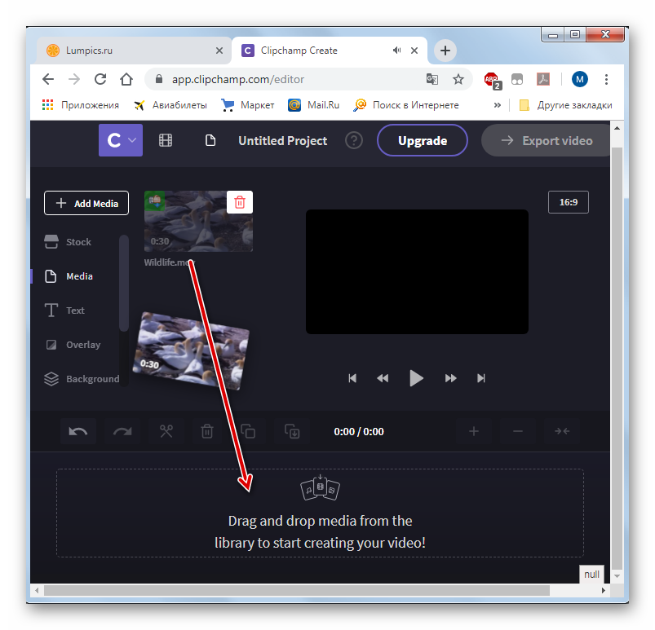Skip to start of video
This screenshot has height=630, width=655.
[352, 378]
